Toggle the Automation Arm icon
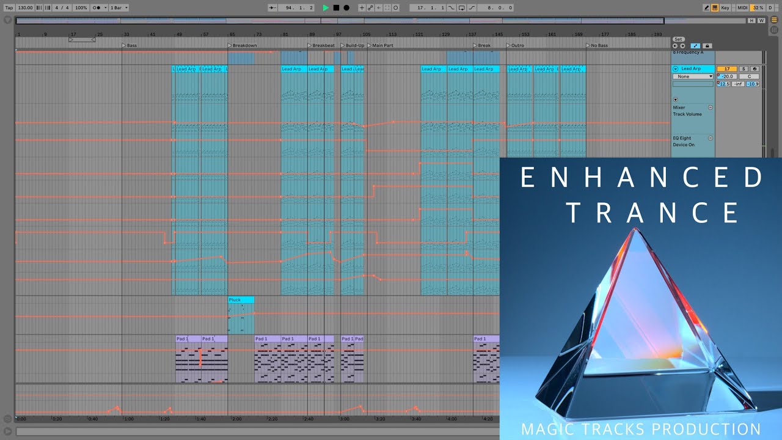782x440 pixels. tap(370, 8)
